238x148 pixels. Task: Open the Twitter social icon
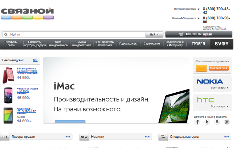point(207,122)
